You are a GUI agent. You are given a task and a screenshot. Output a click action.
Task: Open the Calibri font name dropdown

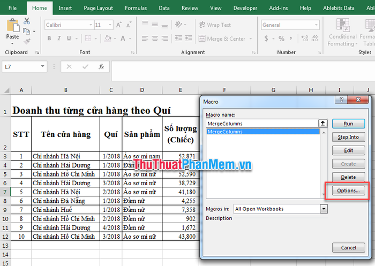(x=91, y=25)
